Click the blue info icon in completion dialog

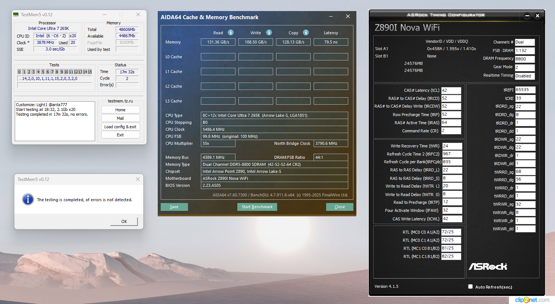tap(28, 199)
